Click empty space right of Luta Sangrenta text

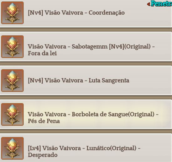tap(150, 81)
